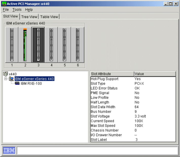This screenshot has height=157, width=180.
Task: Switch to the Table View tab
Action: tap(49, 17)
